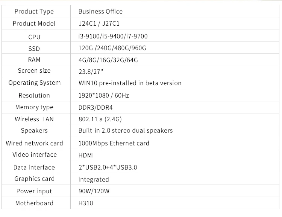The width and height of the screenshot is (282, 217).
Task: Select the 4G/8G/16G/32G/64G memory value
Action: click(108, 60)
